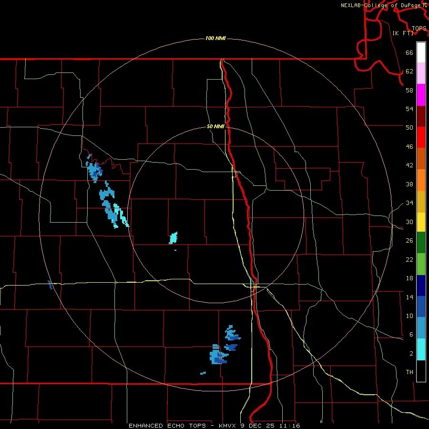Click the [K FT] units label
Image resolution: width=429 pixels, height=429 pixels.
pyautogui.click(x=403, y=33)
